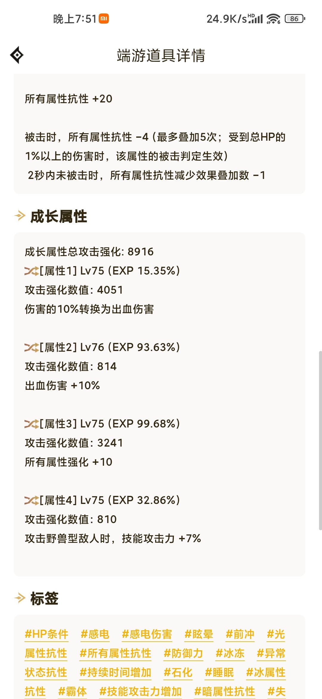Tap the Wi-Fi status icon
Viewport: 322px width, 699px height.
point(273,19)
